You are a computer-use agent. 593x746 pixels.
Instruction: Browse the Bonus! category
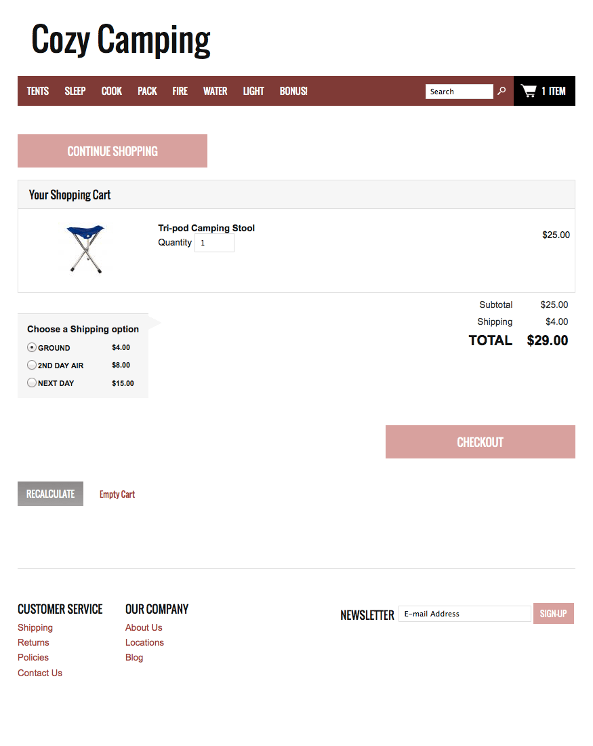pos(293,91)
